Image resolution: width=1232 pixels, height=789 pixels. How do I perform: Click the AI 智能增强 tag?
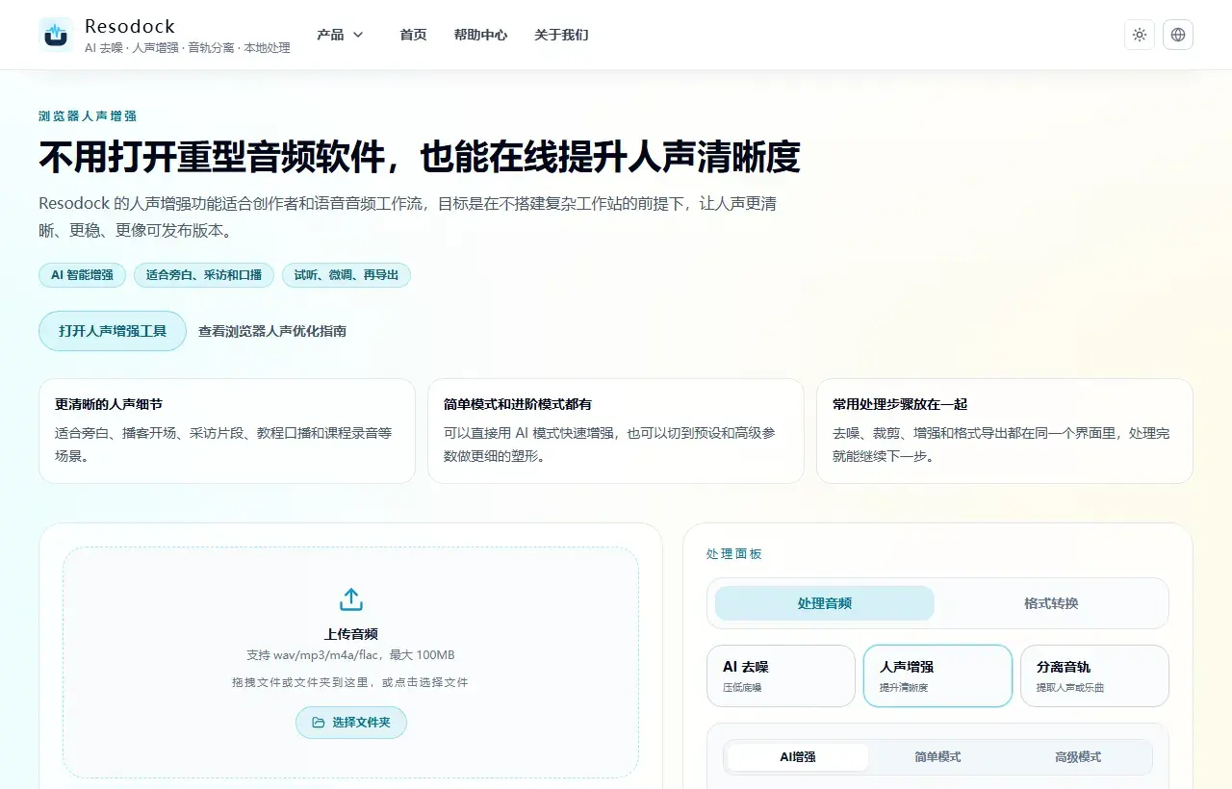pyautogui.click(x=82, y=275)
